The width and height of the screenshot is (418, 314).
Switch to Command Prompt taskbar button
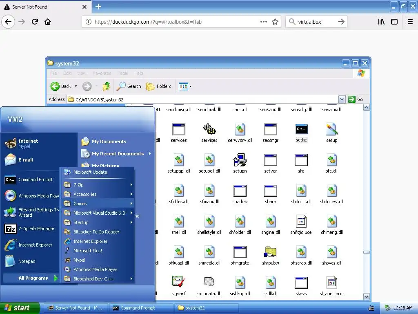[x=141, y=308]
